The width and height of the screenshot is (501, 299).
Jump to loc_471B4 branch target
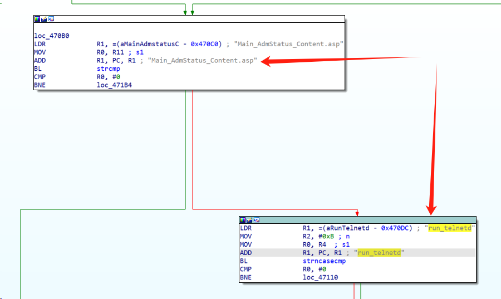pos(114,85)
